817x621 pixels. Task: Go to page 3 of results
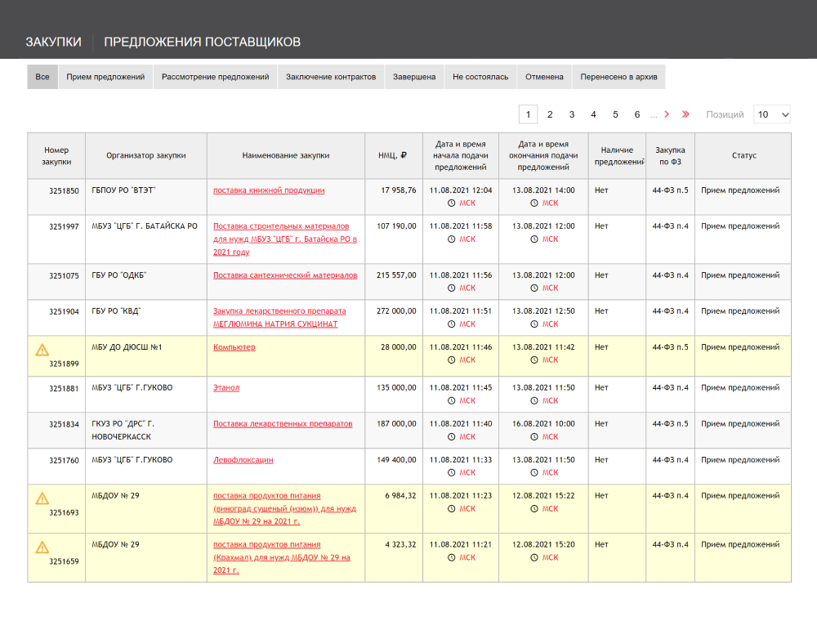[x=572, y=114]
